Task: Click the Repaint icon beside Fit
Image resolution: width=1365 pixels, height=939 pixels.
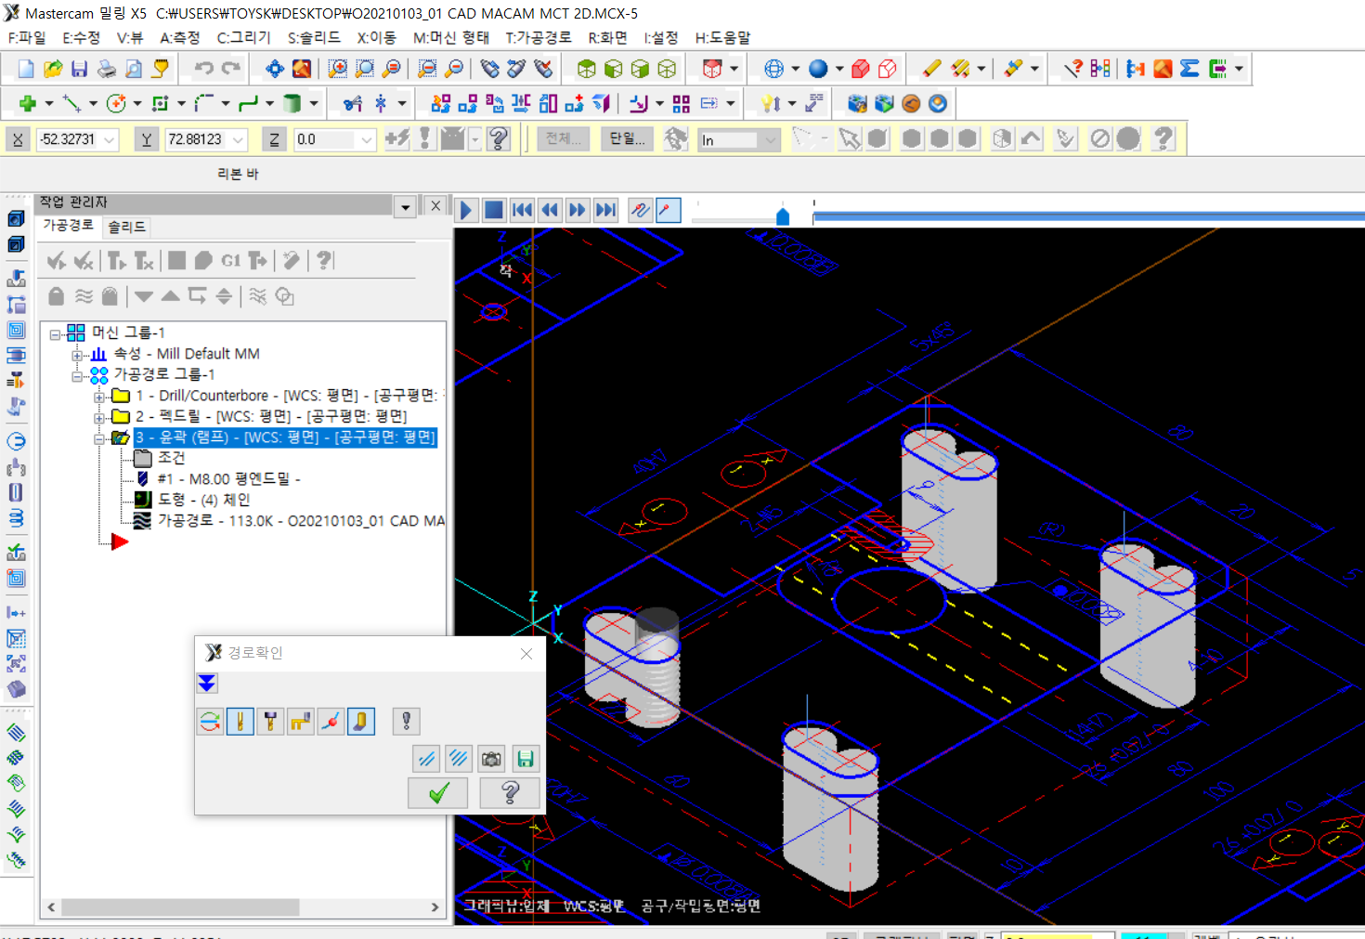Action: (x=302, y=69)
